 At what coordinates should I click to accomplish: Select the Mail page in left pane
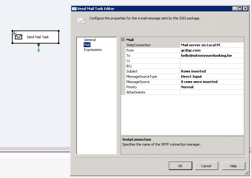[x=87, y=45]
